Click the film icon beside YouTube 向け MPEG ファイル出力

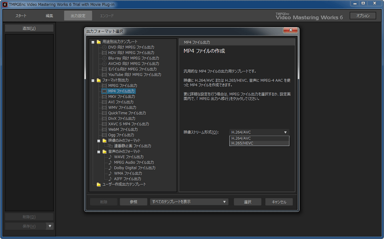[104, 75]
